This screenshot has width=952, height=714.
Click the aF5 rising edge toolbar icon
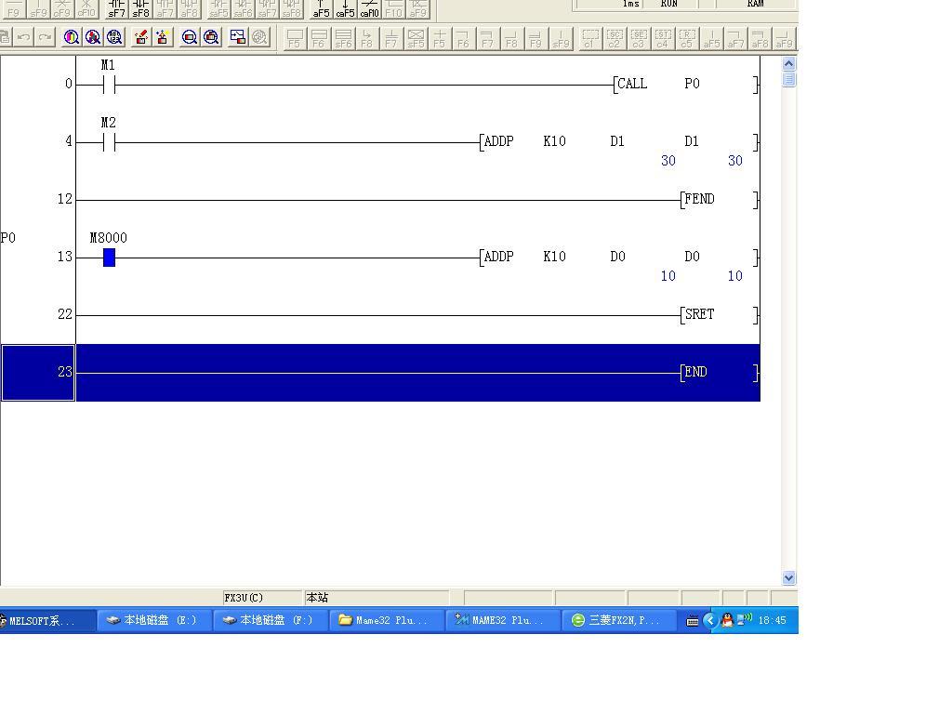[x=321, y=9]
